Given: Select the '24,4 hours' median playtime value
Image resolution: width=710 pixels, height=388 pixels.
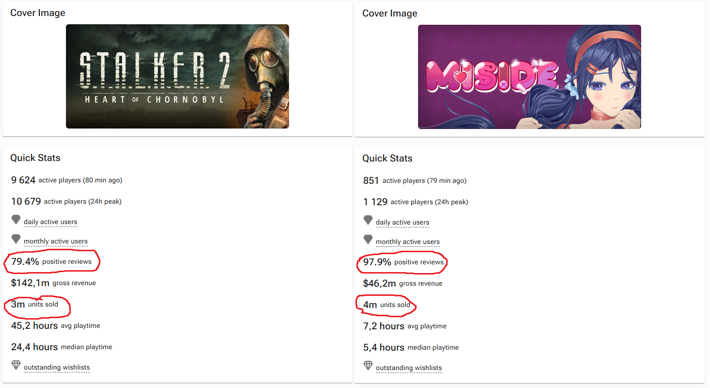Looking at the screenshot, I should pyautogui.click(x=34, y=347).
